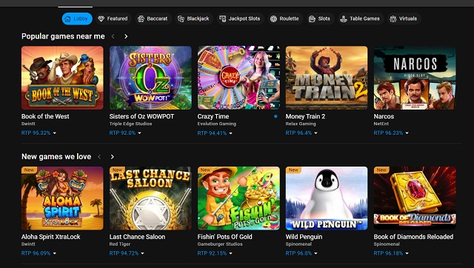Image resolution: width=474 pixels, height=268 pixels.
Task: Show next New games we love
Action: tap(112, 156)
